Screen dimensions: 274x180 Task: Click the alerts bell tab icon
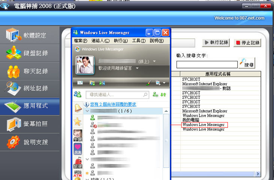(x=78, y=108)
